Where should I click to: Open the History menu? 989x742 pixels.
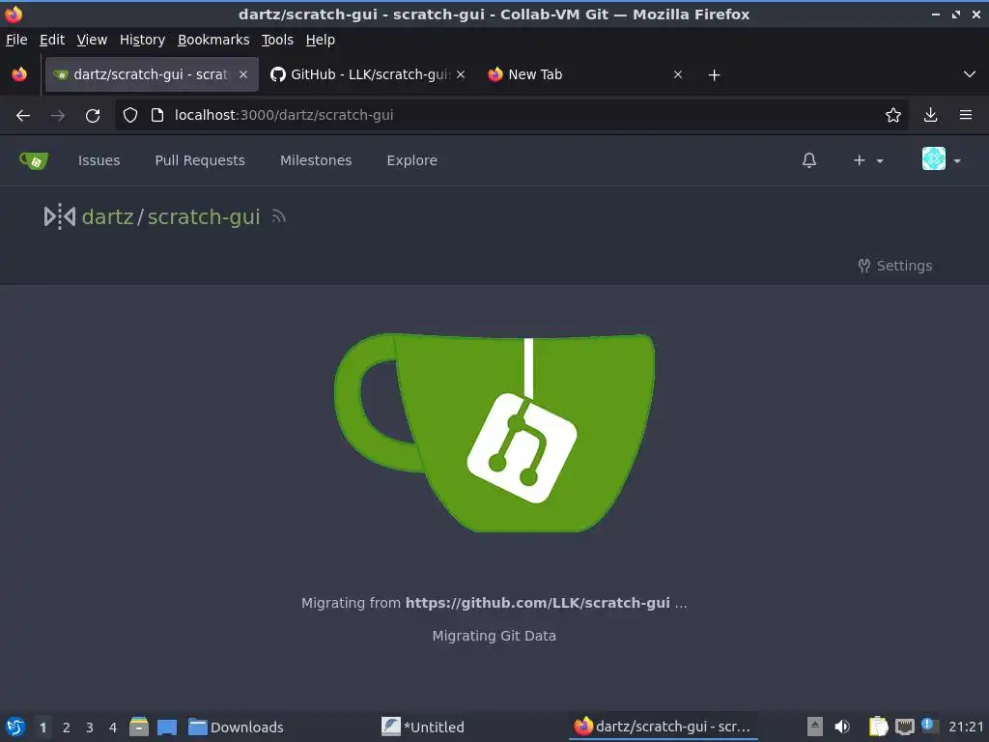coord(142,40)
